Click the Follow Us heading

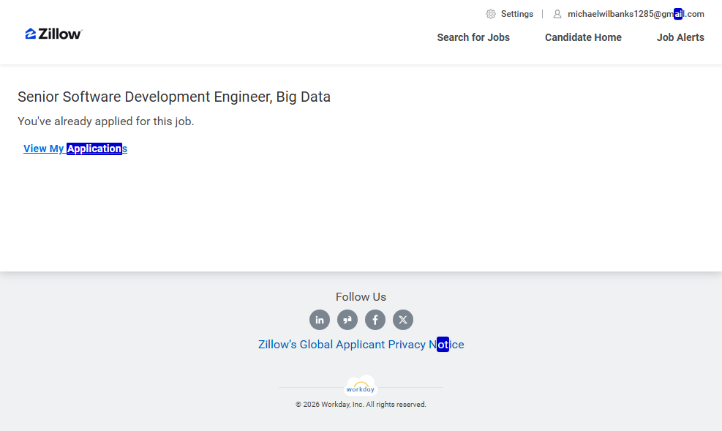click(361, 297)
